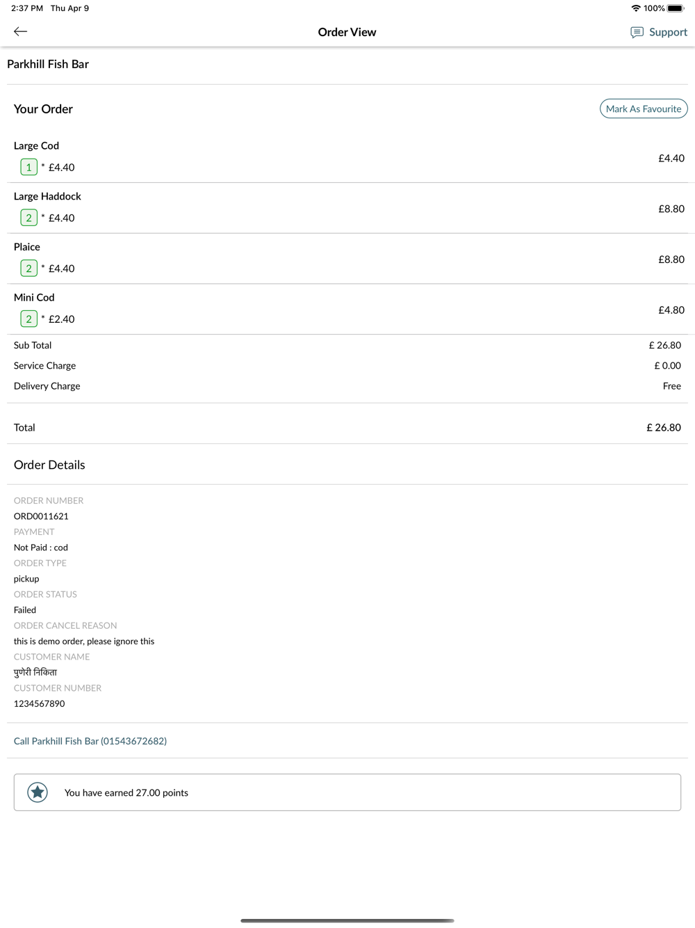Tap the Total amount £ 26.80
The image size is (695, 928).
pos(663,427)
